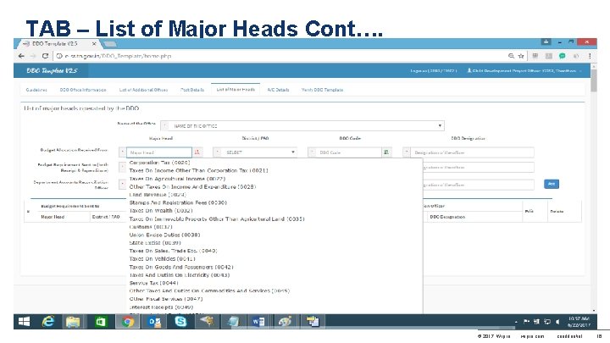Open Word from taskbar
Screen dimensions: 610x343
click(x=258, y=322)
